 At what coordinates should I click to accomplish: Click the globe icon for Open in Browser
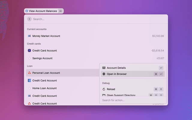pyautogui.click(x=104, y=74)
